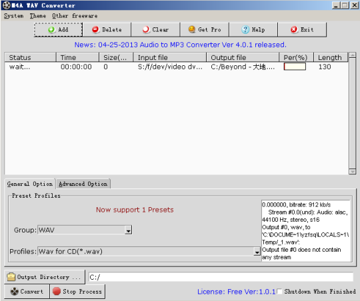Viewport: 360px width, 301px height.
Task: Open the System menu
Action: [x=13, y=16]
